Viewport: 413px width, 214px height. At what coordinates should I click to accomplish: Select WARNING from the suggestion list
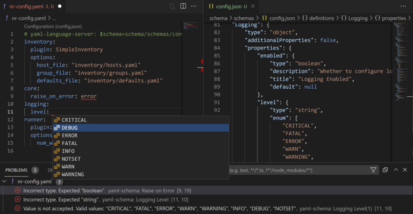click(141, 174)
